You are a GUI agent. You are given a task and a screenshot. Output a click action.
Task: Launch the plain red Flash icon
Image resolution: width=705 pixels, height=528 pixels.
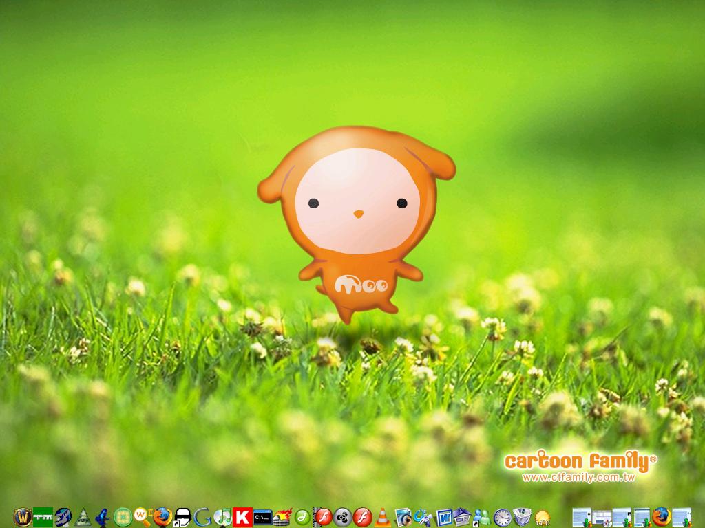362,517
